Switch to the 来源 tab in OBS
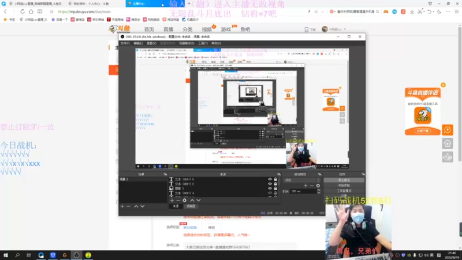Screen dimensions: 462x260 pos(176,206)
